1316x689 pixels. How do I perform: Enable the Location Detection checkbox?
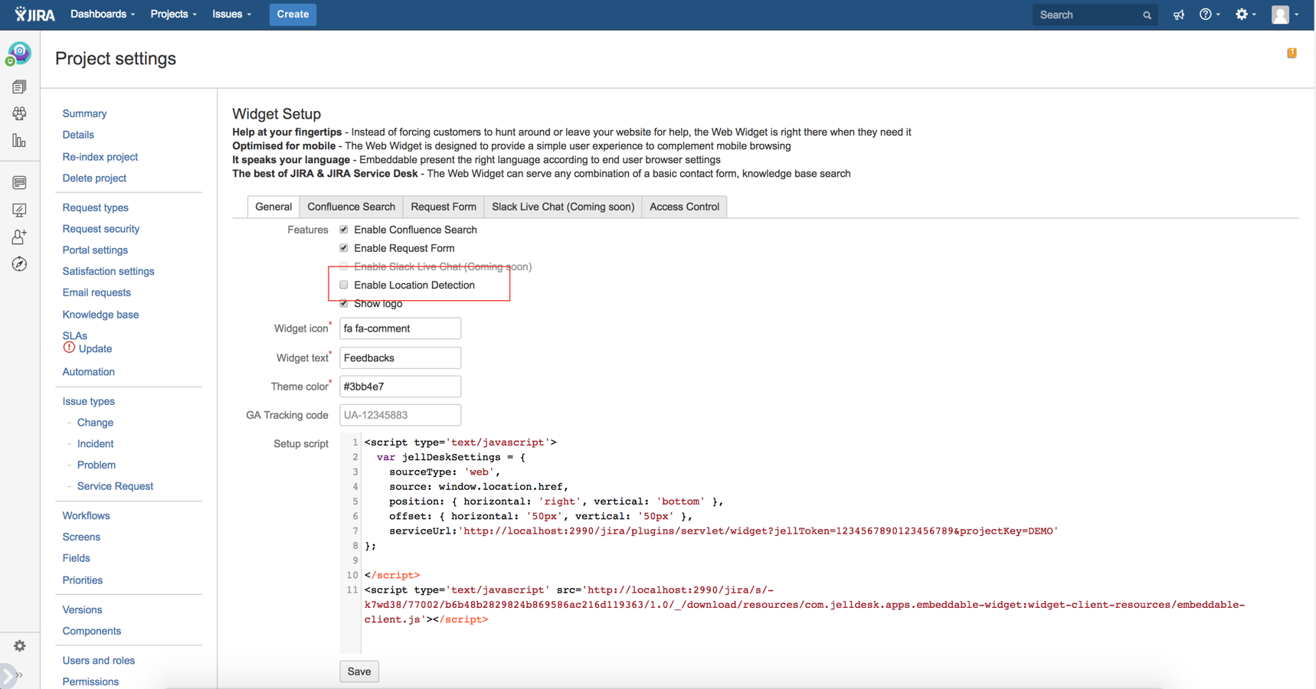click(344, 285)
